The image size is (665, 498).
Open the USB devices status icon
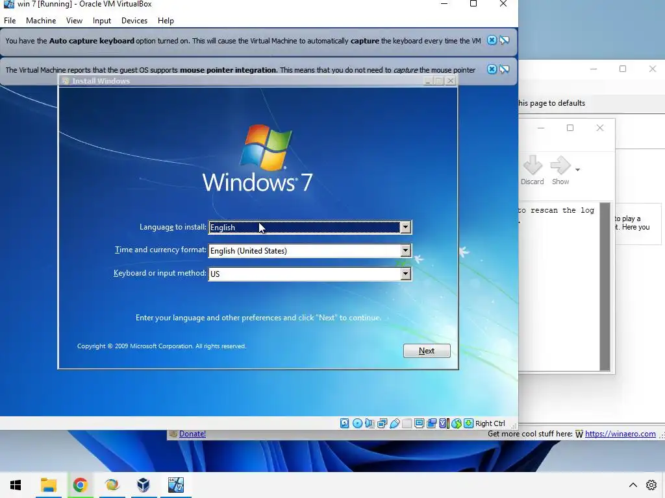point(394,423)
